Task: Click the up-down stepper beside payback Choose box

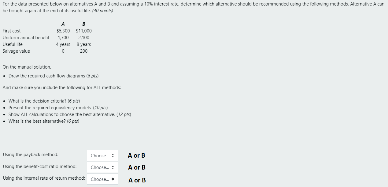Action: pyautogui.click(x=113, y=155)
